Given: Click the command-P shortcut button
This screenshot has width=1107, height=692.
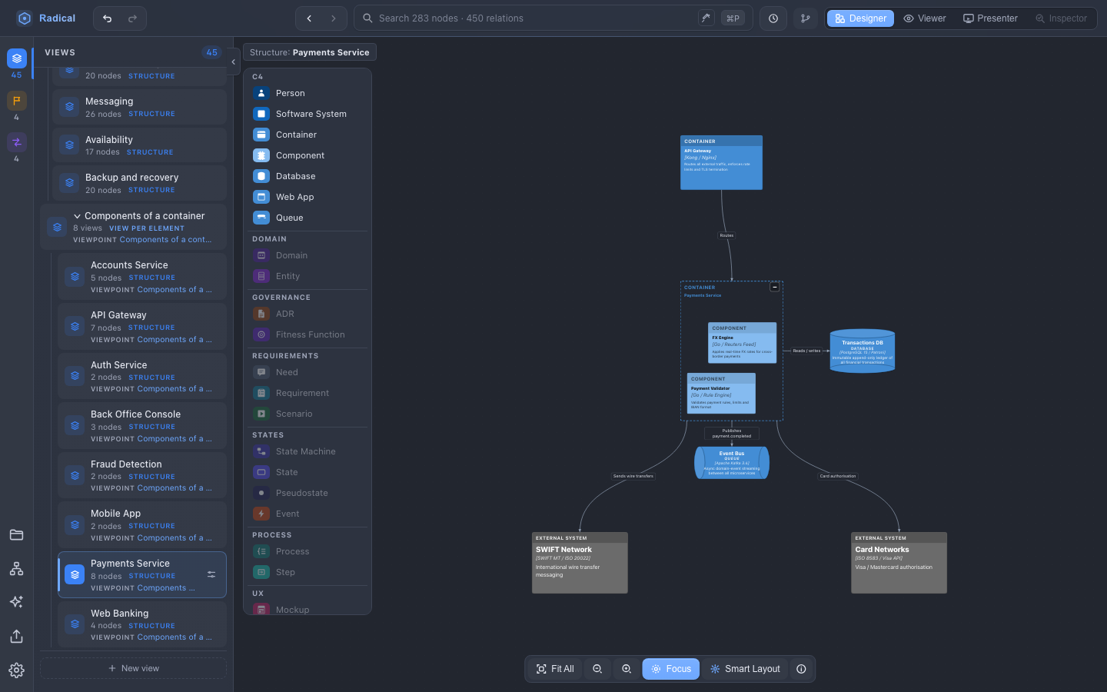Looking at the screenshot, I should click(733, 18).
